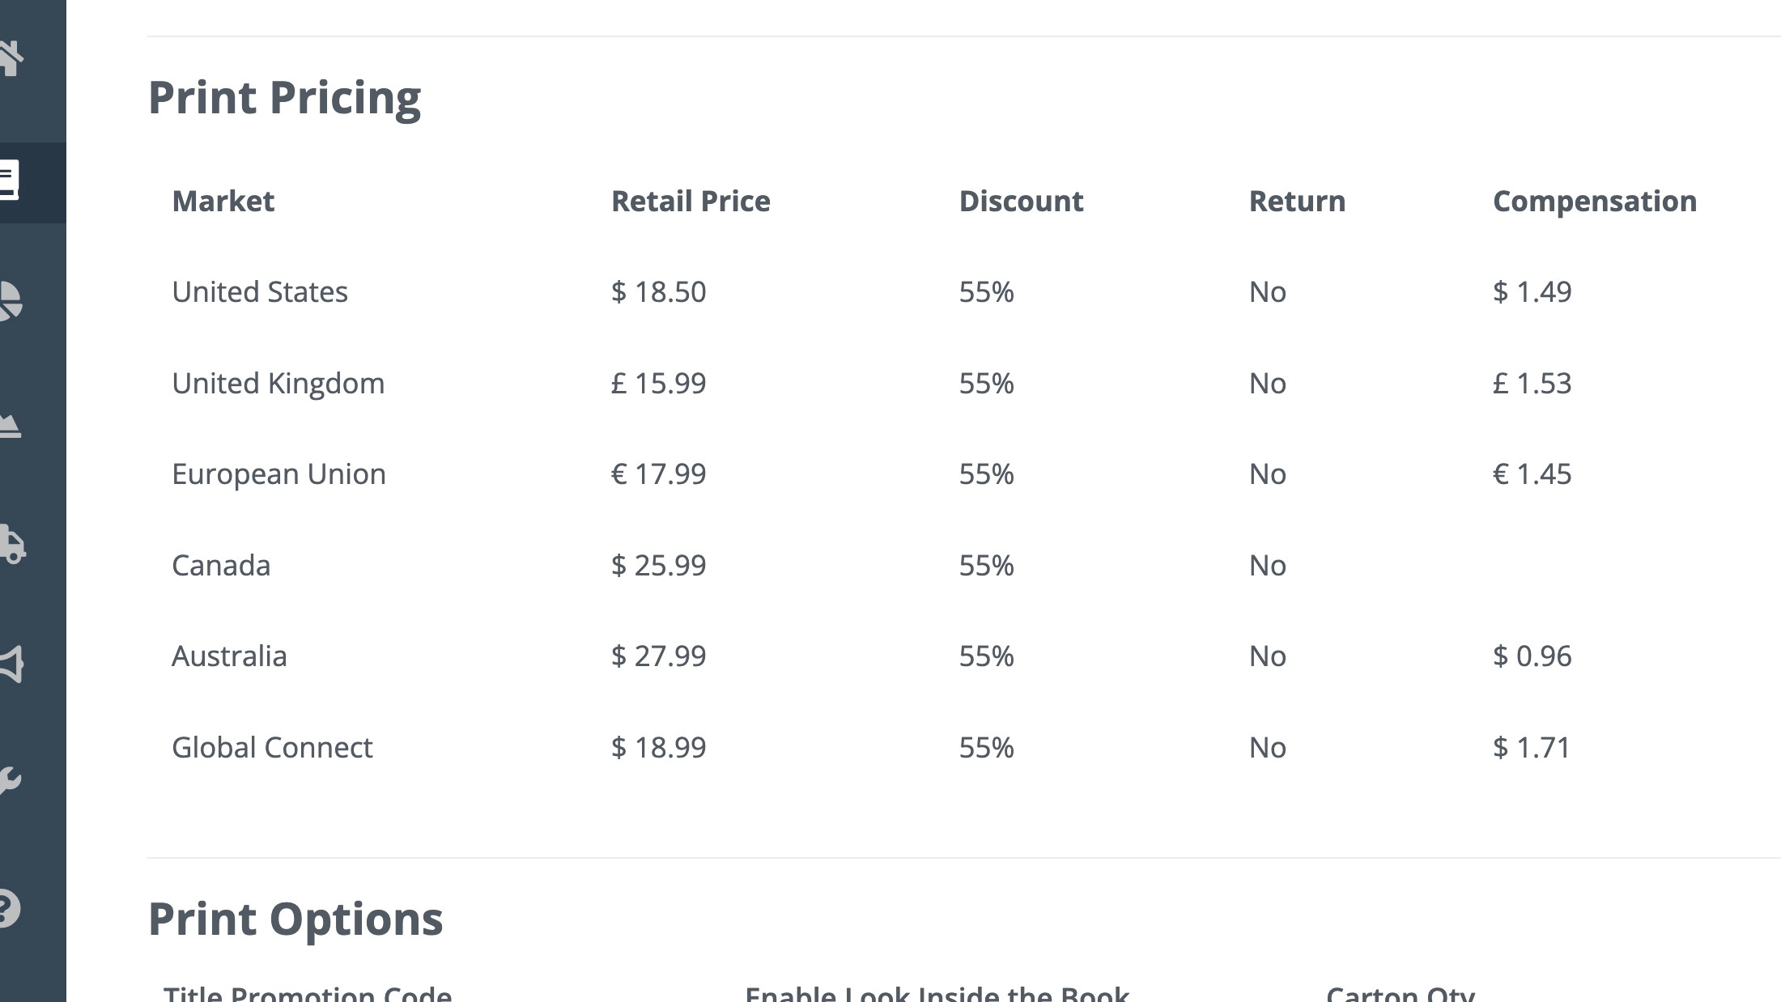Click the United Kingdom retail price £ 15.99
The image size is (1781, 1002).
pos(658,383)
